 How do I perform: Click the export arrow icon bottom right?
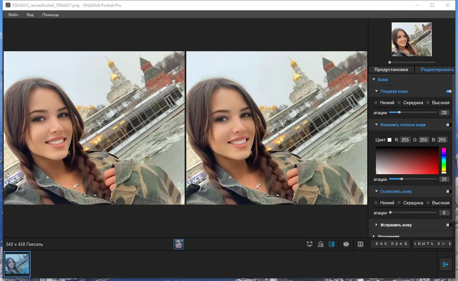pos(446,264)
